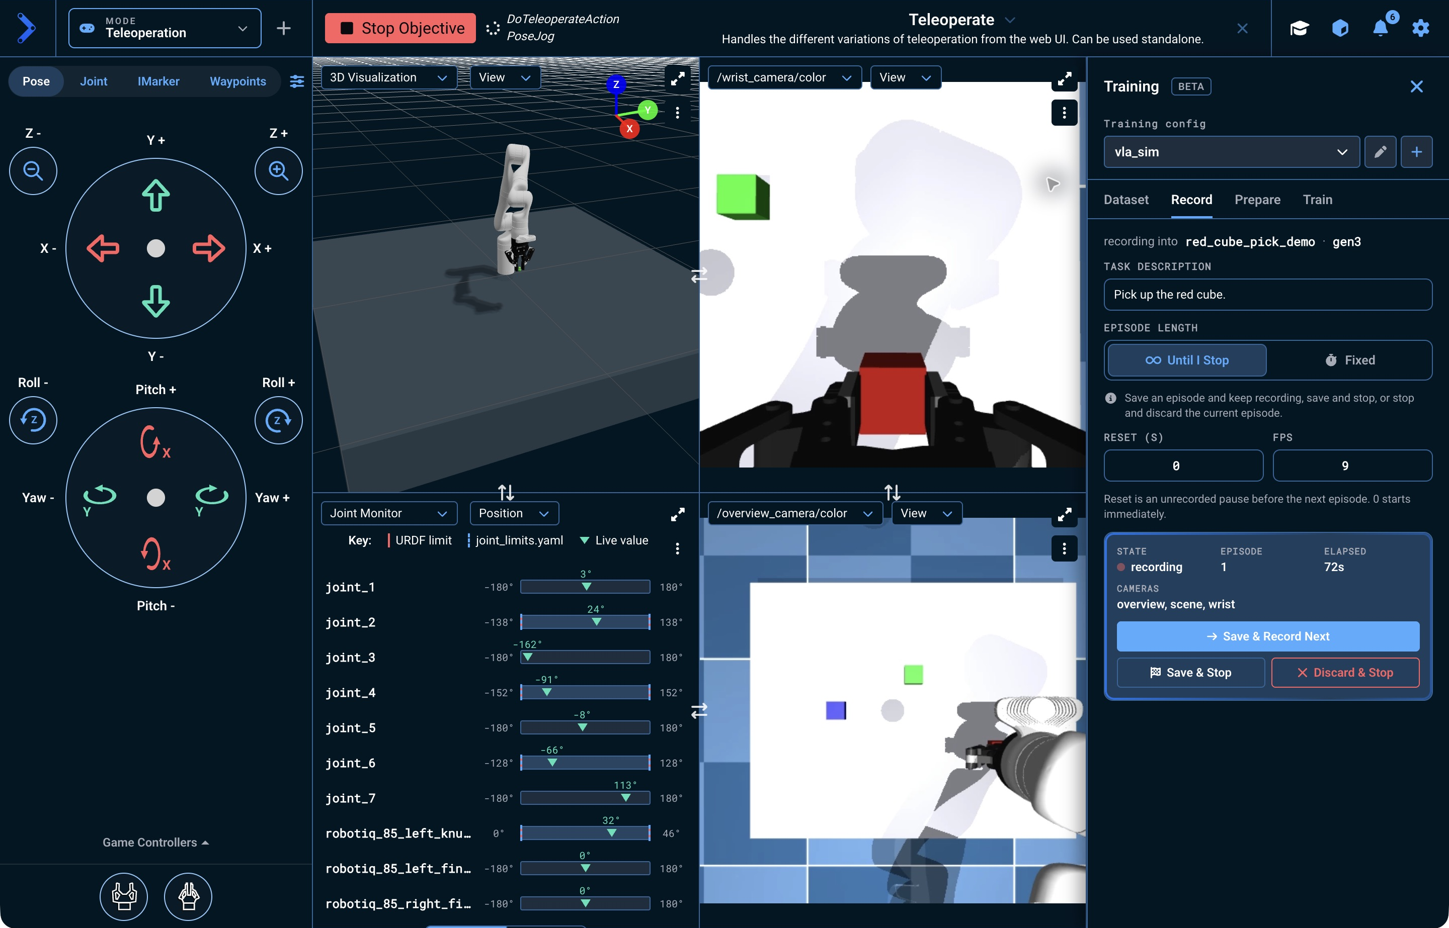
Task: Open the Mode Teleoperation dropdown
Action: pyautogui.click(x=165, y=28)
